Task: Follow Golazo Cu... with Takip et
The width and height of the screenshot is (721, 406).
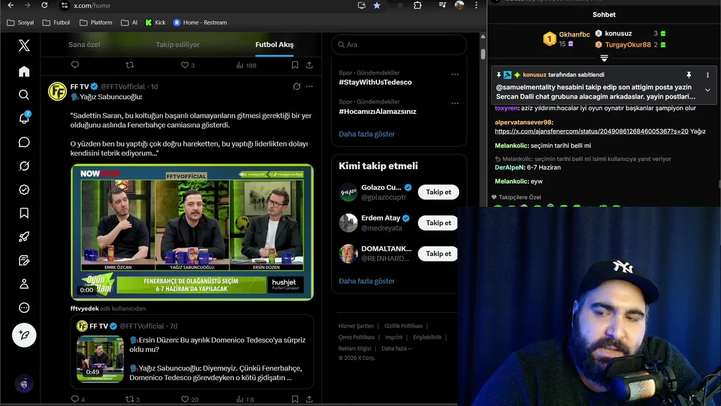Action: [438, 192]
